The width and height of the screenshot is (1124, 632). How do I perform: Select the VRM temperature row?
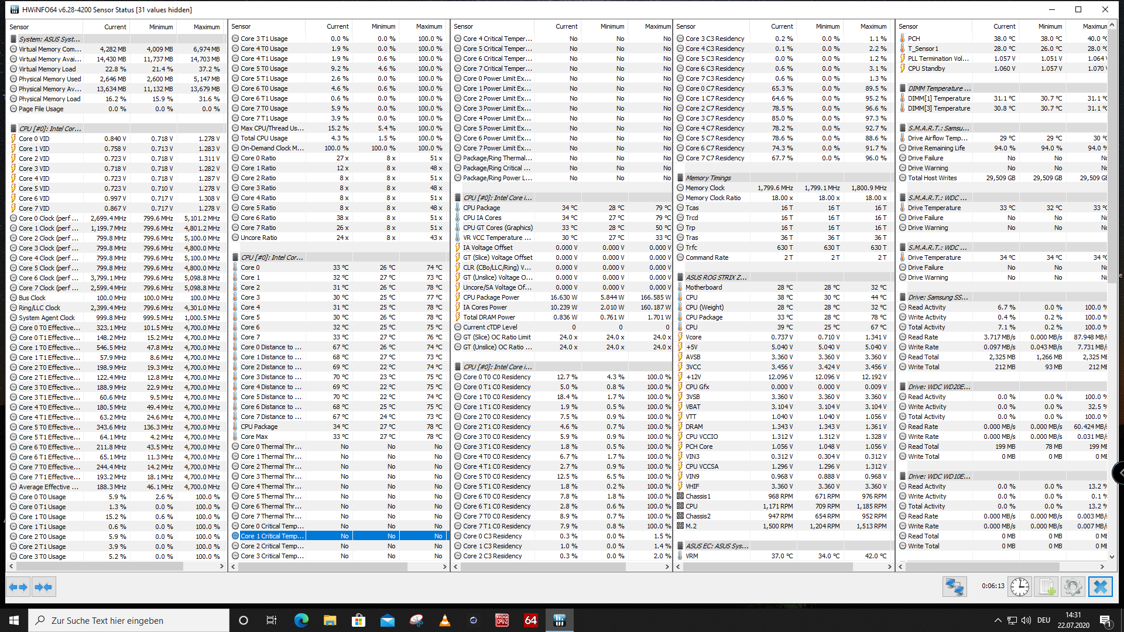point(783,556)
